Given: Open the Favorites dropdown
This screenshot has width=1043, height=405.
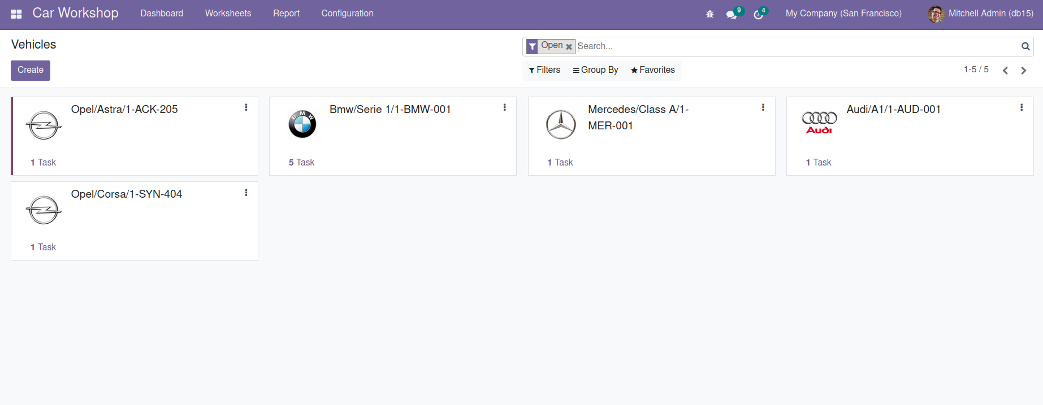Looking at the screenshot, I should point(653,70).
